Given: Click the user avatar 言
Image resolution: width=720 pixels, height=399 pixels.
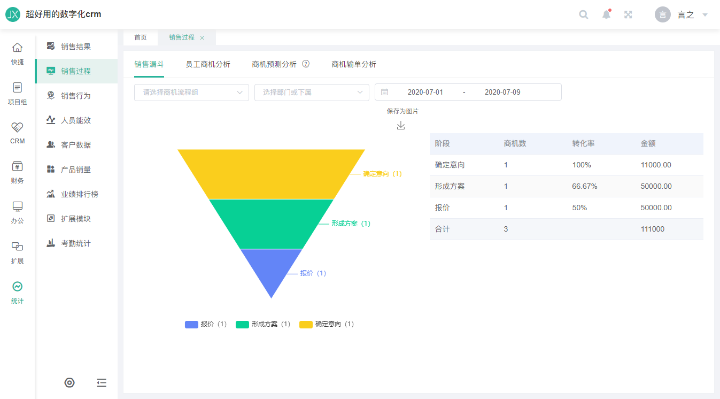Looking at the screenshot, I should tap(663, 14).
